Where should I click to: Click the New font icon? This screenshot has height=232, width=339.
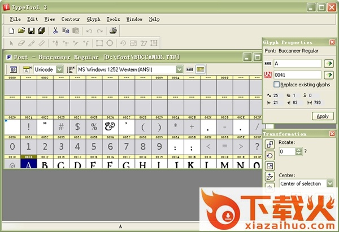pos(11,30)
